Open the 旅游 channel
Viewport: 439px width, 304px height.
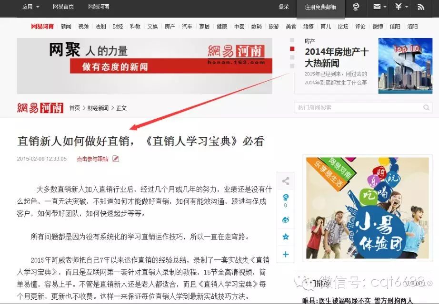coord(274,27)
